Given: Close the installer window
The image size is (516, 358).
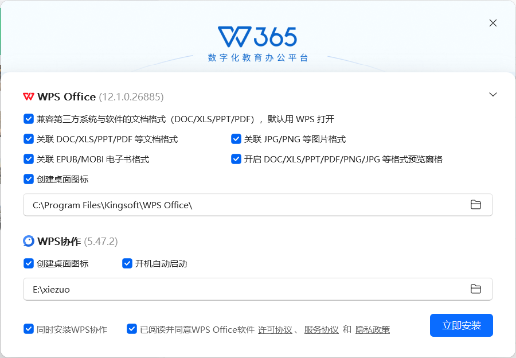Looking at the screenshot, I should coord(492,23).
